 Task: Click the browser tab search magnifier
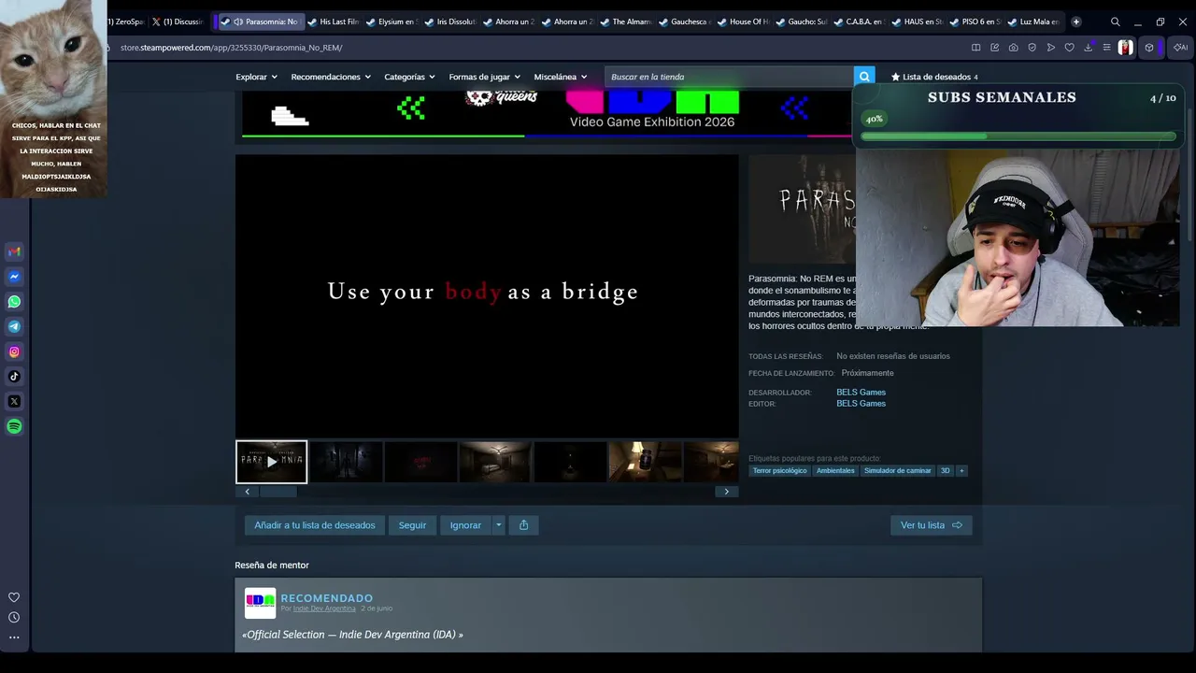tap(1115, 21)
